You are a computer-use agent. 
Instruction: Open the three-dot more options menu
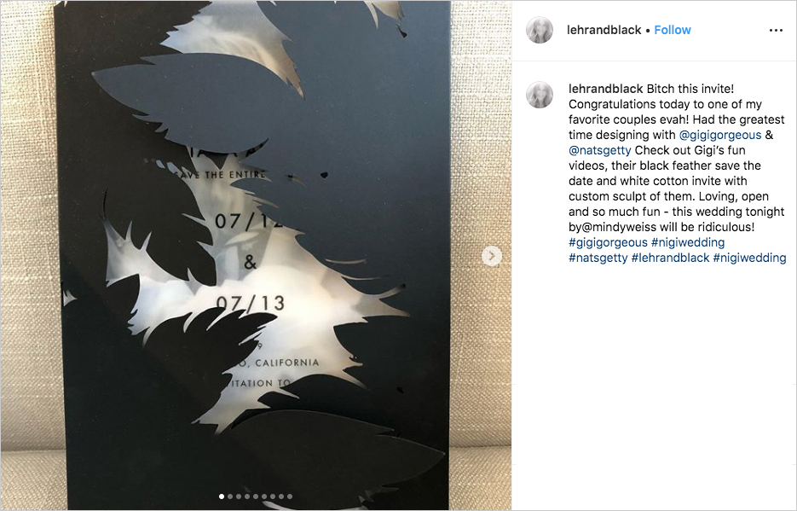(x=776, y=31)
